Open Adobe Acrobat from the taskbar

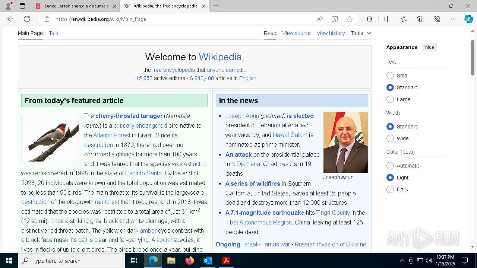coord(226,261)
